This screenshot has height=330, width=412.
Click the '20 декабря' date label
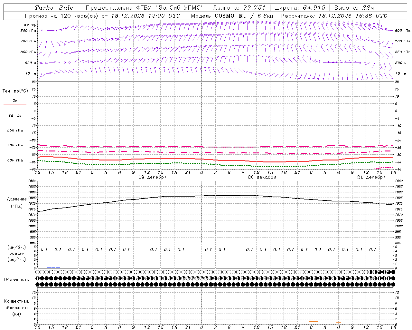click(x=262, y=177)
